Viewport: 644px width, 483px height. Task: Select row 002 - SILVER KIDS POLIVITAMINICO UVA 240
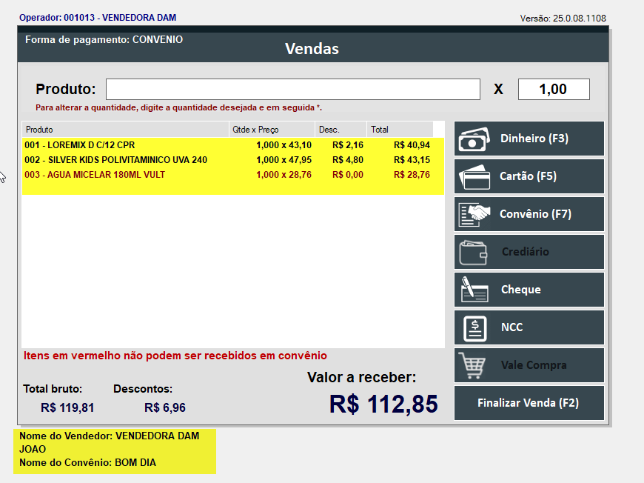coord(233,160)
